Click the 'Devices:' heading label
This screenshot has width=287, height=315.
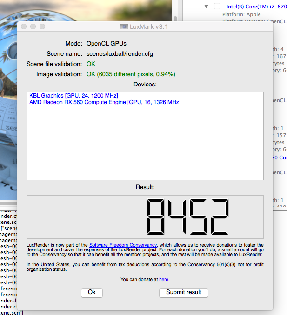click(145, 85)
